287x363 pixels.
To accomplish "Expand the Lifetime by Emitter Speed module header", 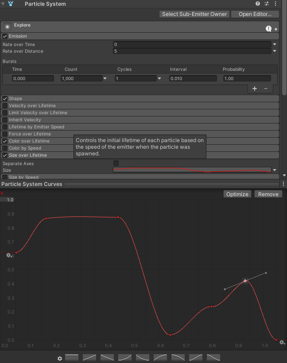I will (140, 127).
